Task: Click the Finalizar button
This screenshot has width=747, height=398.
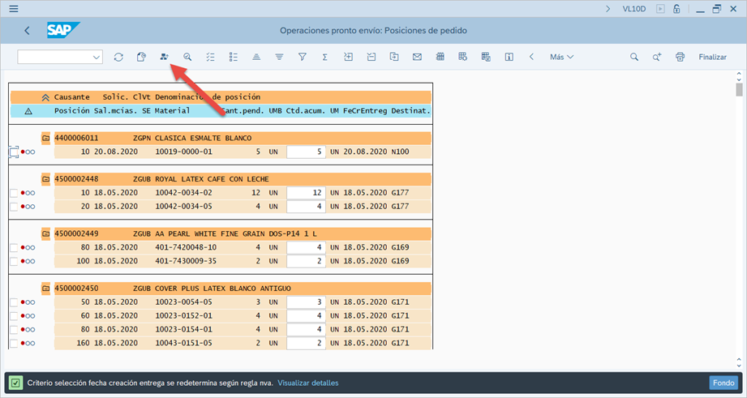Action: click(712, 57)
